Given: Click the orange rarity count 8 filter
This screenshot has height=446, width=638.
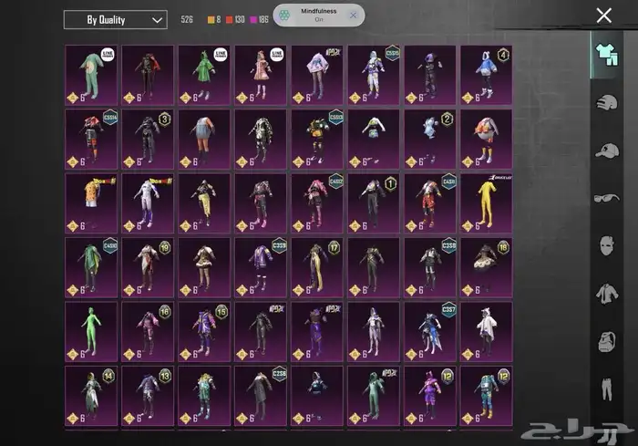Looking at the screenshot, I should pos(215,19).
